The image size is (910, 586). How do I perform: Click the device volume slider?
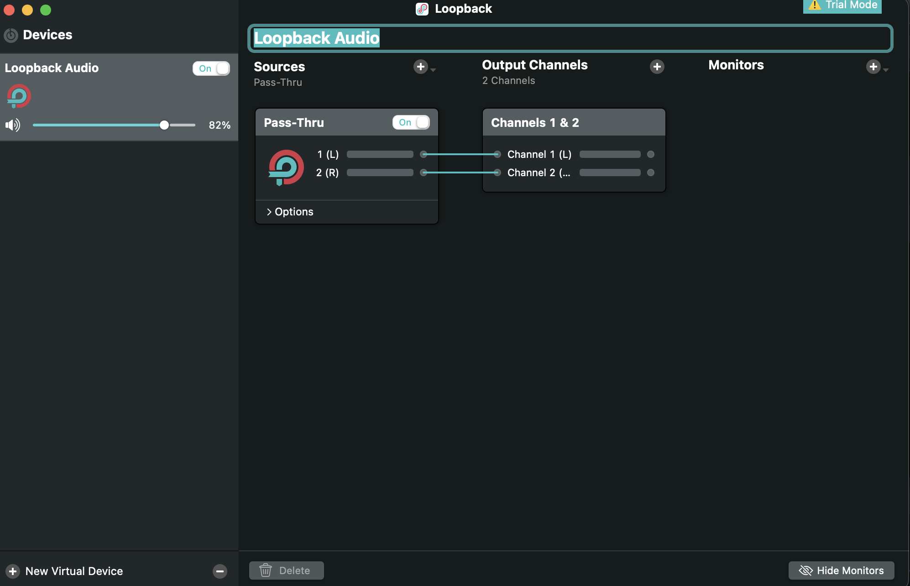[x=114, y=125]
